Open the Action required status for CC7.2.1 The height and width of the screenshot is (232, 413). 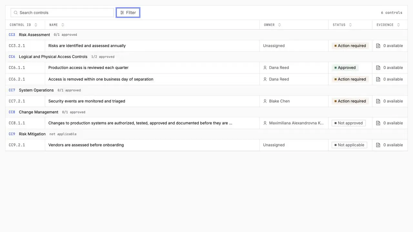point(350,101)
